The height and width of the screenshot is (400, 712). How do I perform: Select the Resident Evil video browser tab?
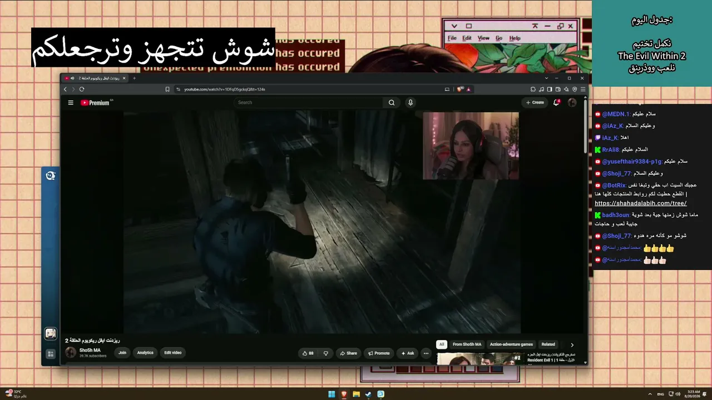pos(96,78)
